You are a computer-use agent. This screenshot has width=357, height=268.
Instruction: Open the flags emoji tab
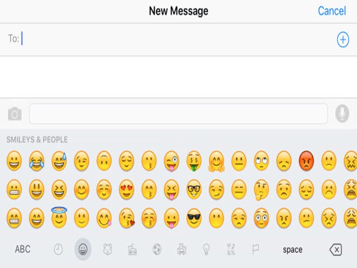[255, 250]
